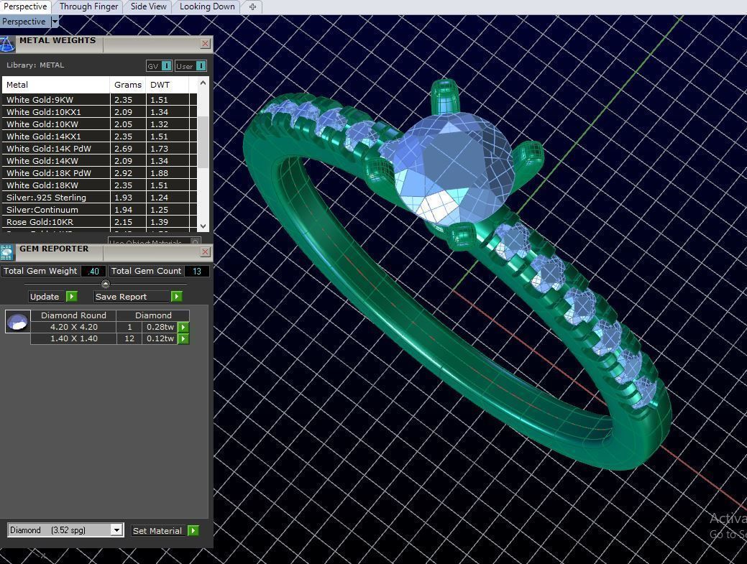Click the green arrow beside Save Report

176,297
